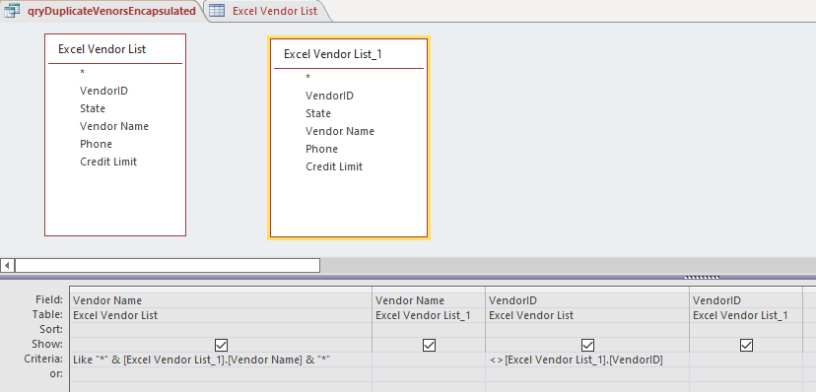Click the pane splitter grip handle
Screen dimensions: 816x392
[702, 277]
